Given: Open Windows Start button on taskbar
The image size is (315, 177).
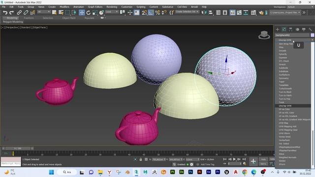Looking at the screenshot, I should 51,172.
